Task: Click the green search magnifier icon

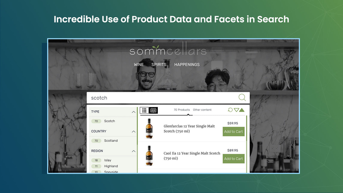Action: [x=242, y=97]
